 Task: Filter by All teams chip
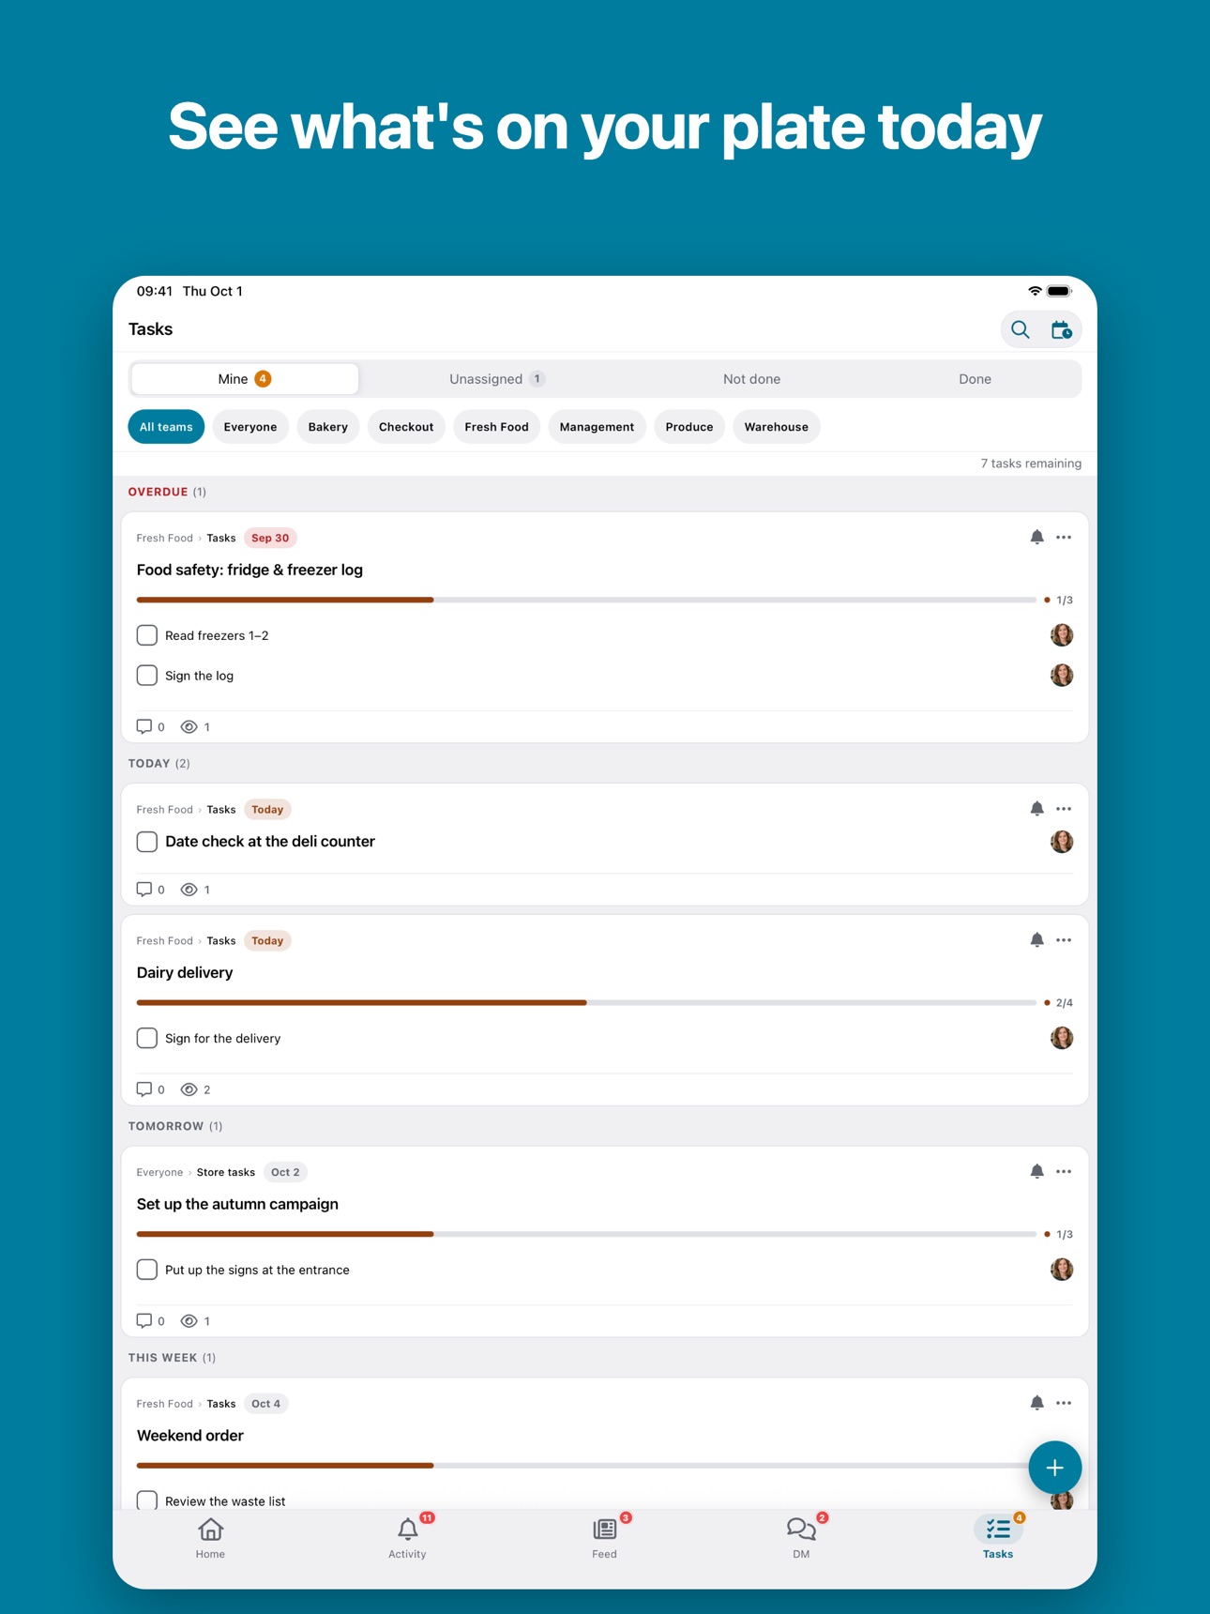(x=166, y=427)
